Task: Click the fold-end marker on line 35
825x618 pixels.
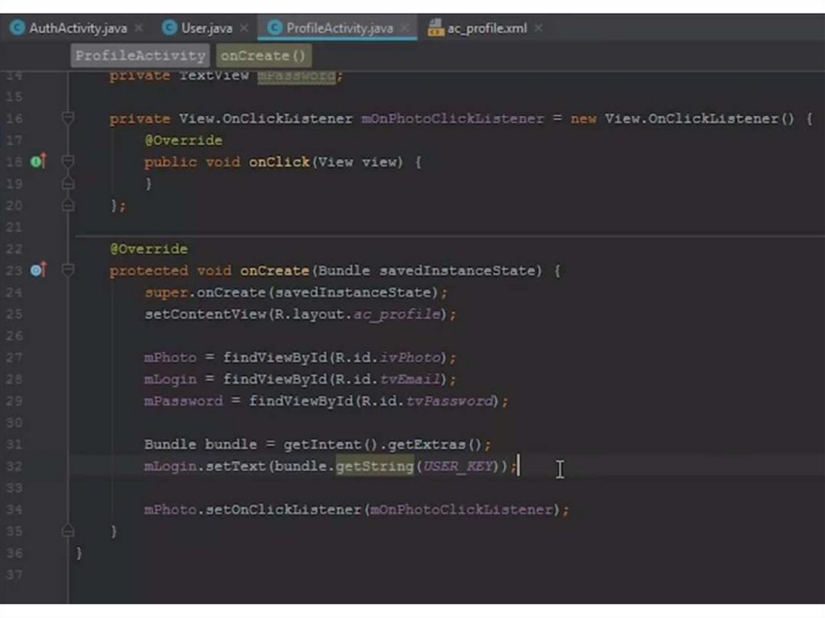Action: [68, 531]
